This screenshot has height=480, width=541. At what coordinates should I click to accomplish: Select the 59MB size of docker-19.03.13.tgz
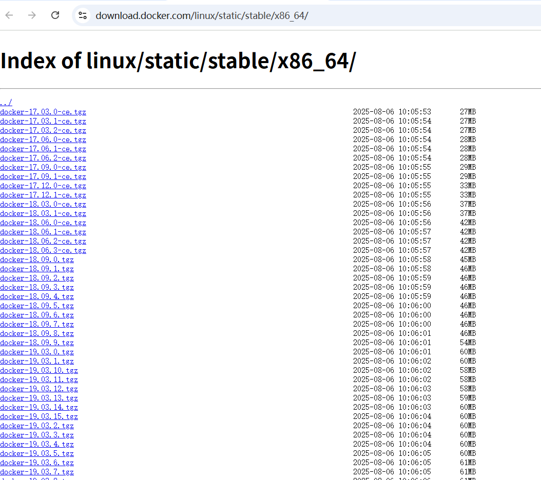coord(468,397)
